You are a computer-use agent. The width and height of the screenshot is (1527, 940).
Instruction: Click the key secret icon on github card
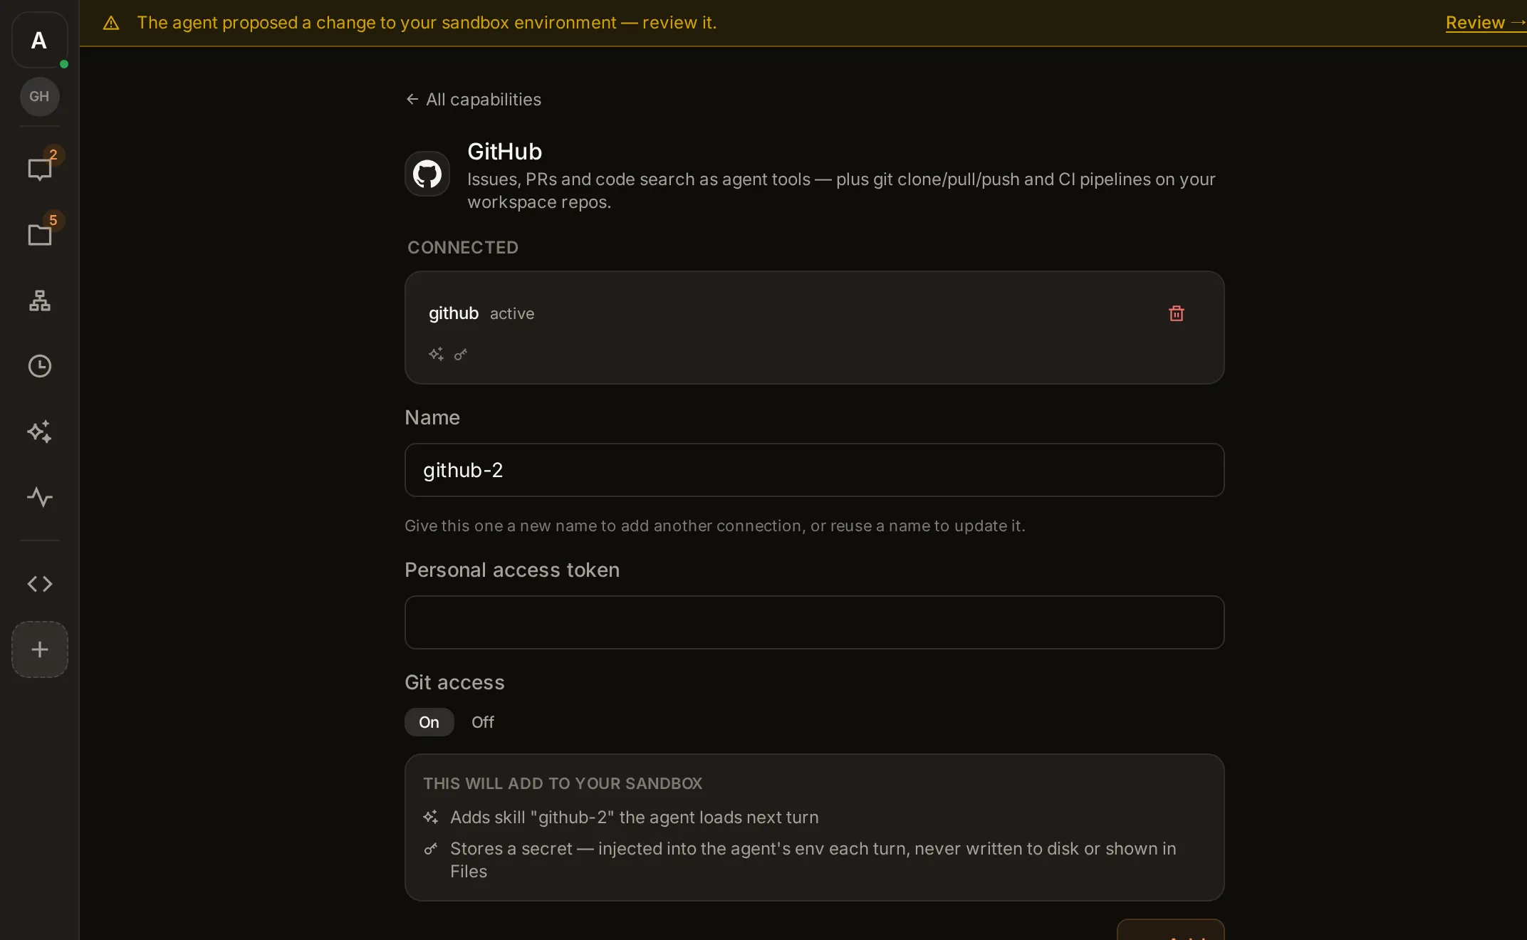click(461, 354)
